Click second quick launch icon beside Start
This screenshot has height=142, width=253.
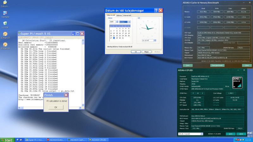click(x=21, y=140)
